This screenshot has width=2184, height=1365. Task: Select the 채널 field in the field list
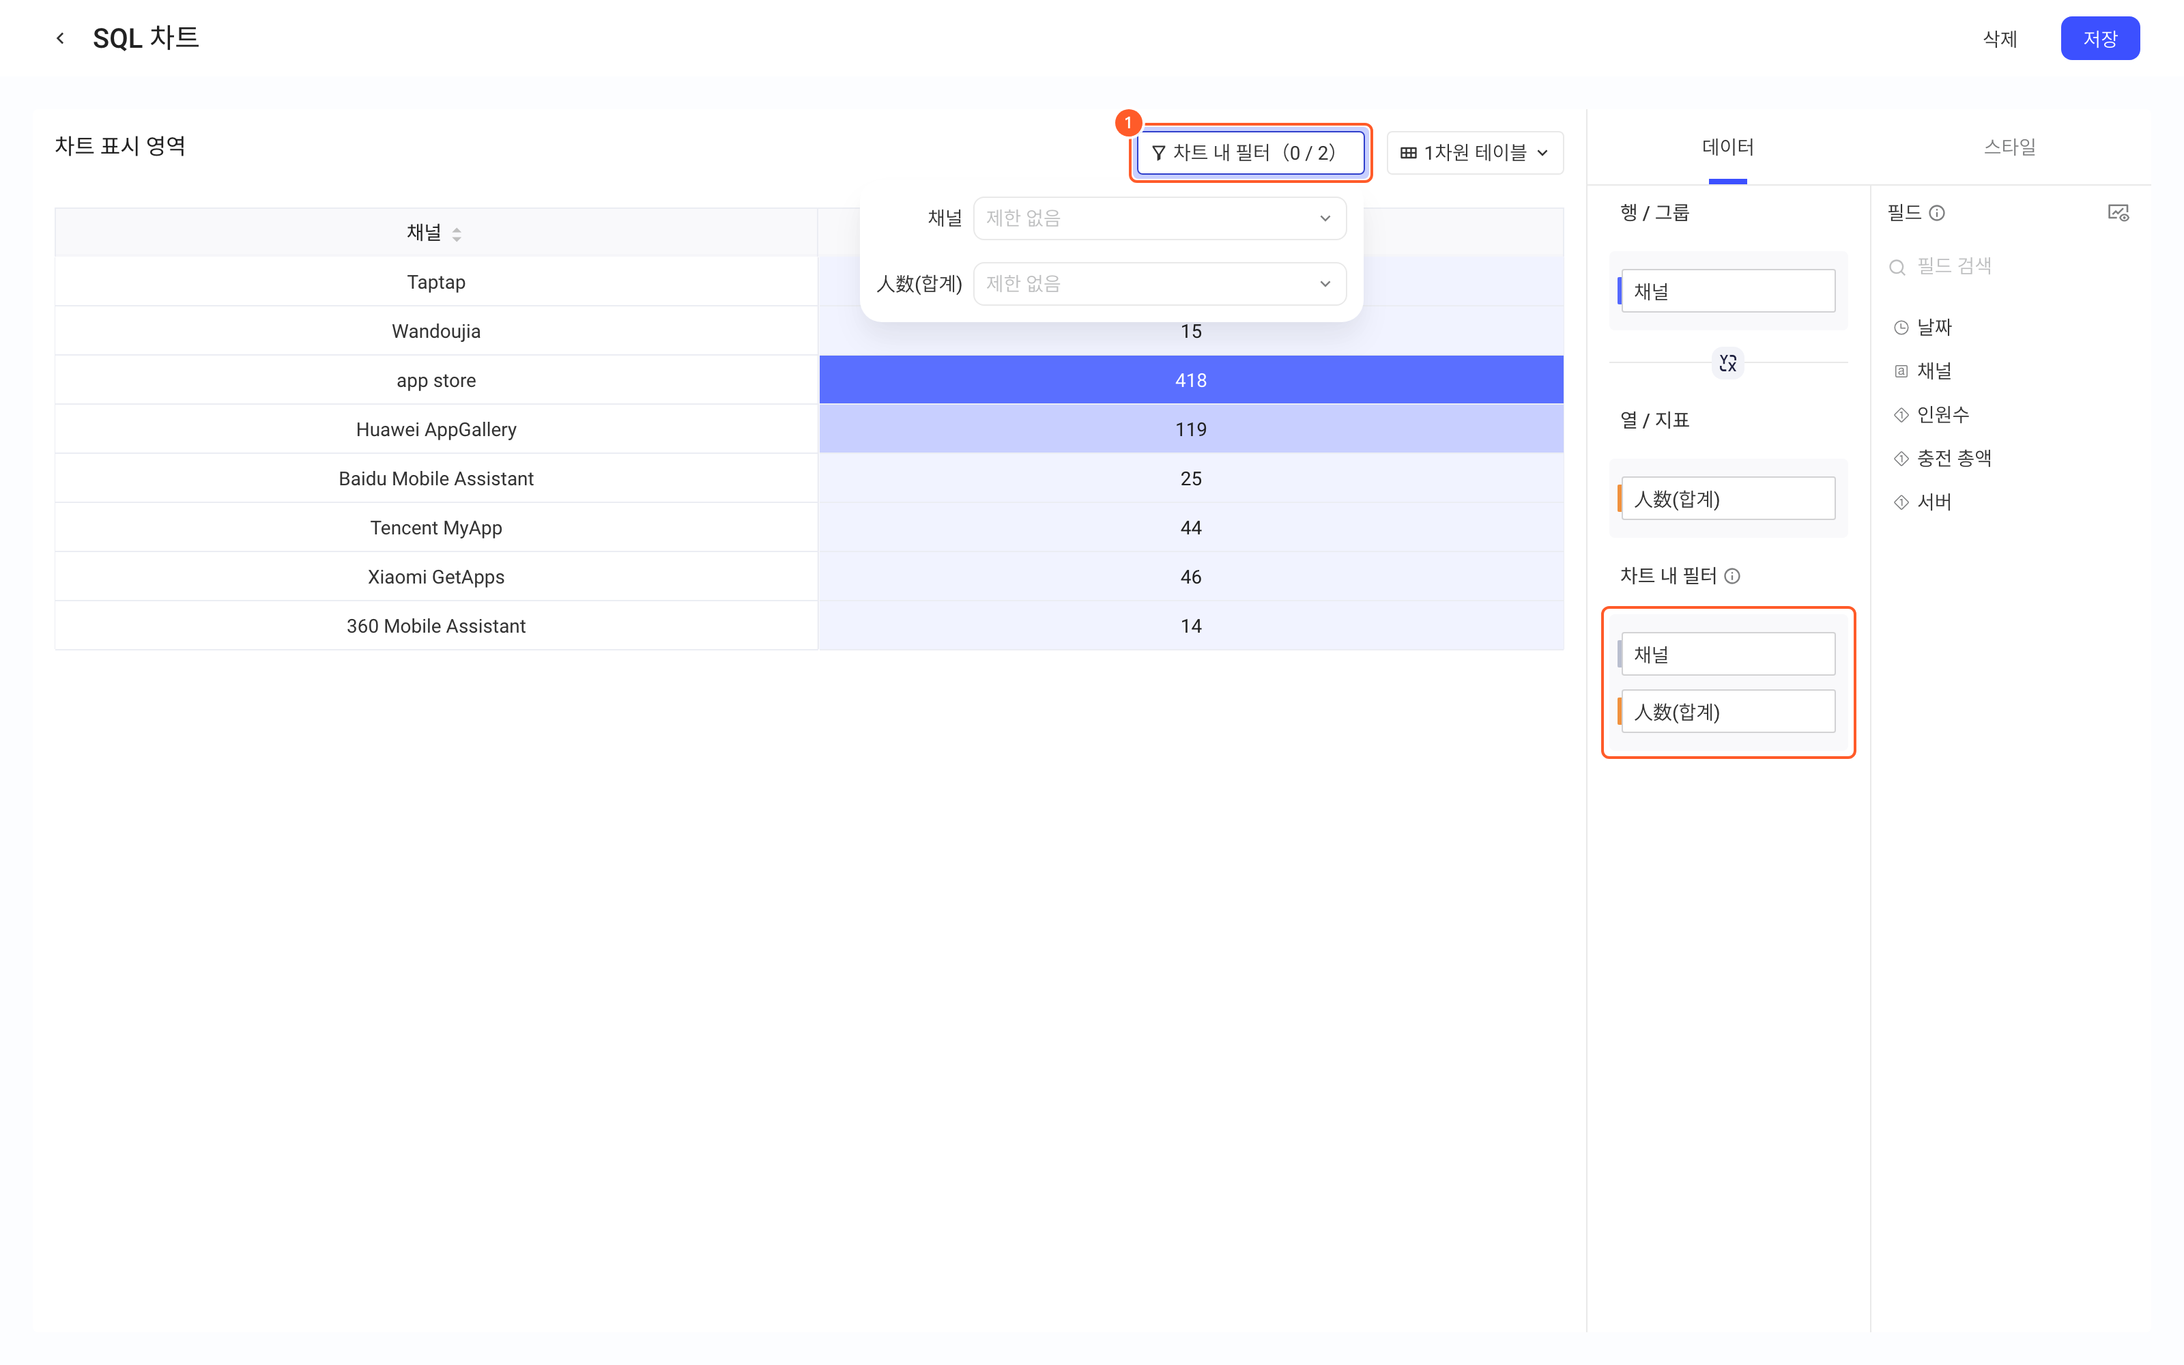click(x=1933, y=371)
